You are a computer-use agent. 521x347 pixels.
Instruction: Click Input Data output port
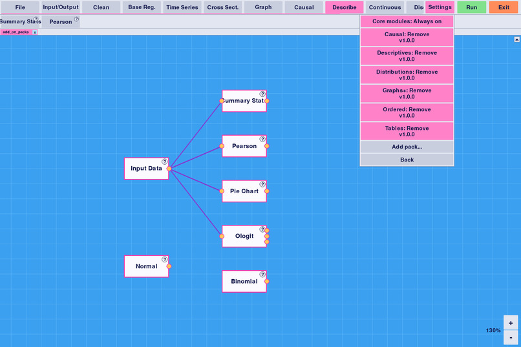pyautogui.click(x=169, y=169)
